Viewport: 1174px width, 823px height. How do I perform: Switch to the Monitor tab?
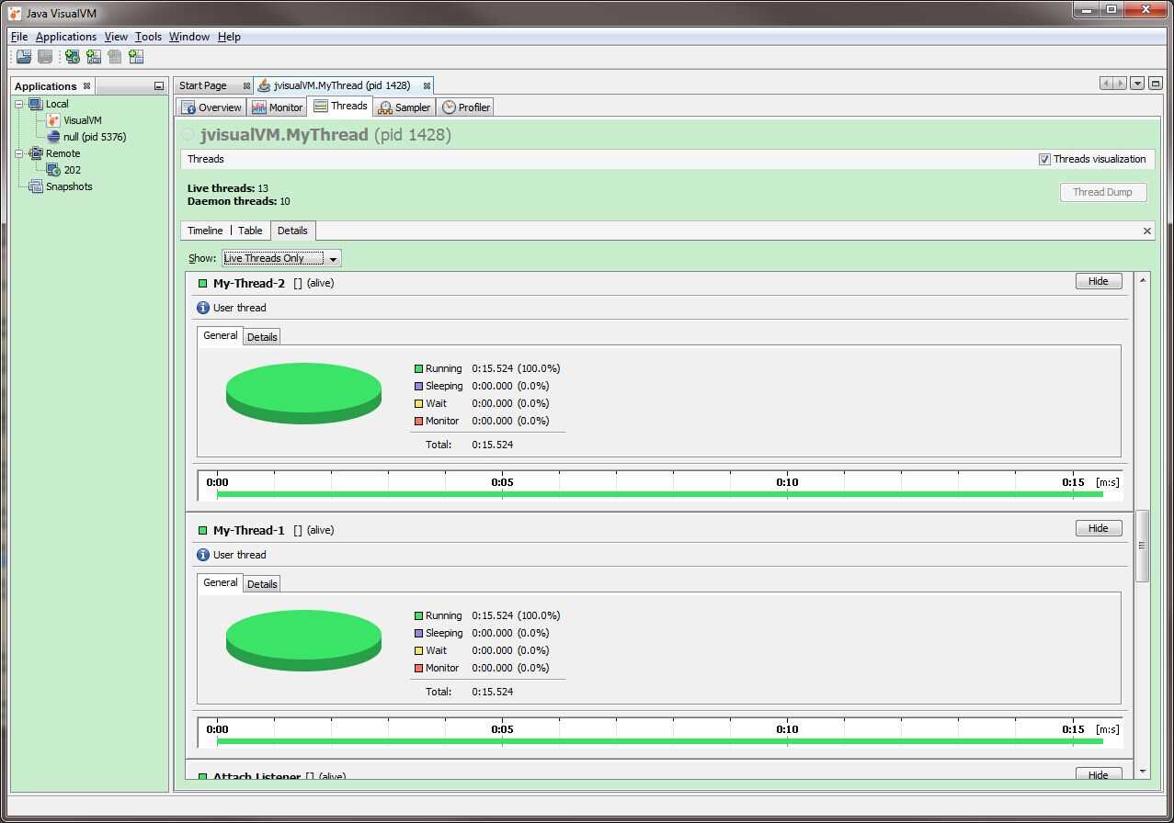[277, 107]
